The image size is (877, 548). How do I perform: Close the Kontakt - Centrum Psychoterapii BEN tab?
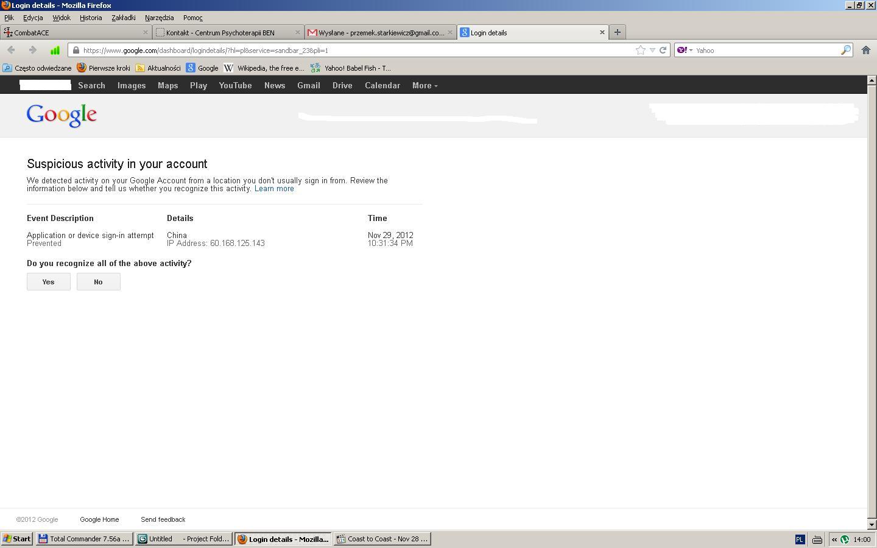298,32
